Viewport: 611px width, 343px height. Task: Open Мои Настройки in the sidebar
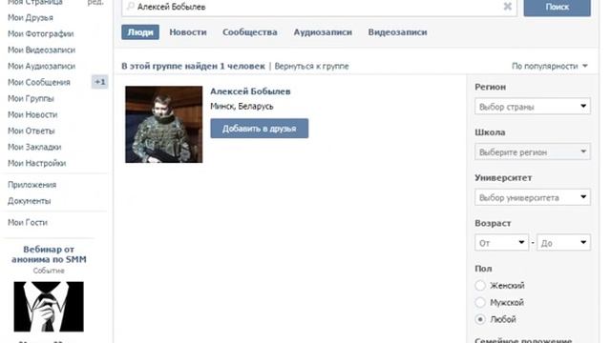pyautogui.click(x=36, y=163)
